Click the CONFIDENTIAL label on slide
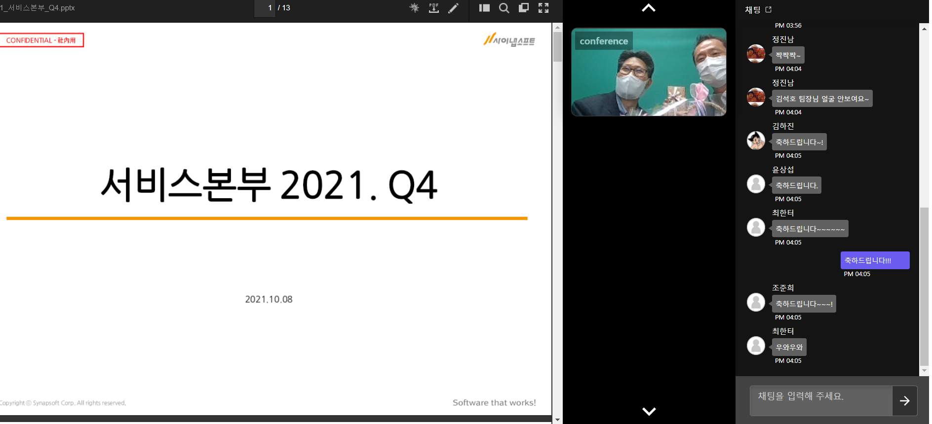The image size is (932, 424). (41, 40)
